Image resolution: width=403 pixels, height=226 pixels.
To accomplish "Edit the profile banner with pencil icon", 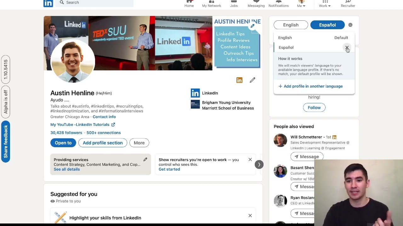I will [252, 26].
